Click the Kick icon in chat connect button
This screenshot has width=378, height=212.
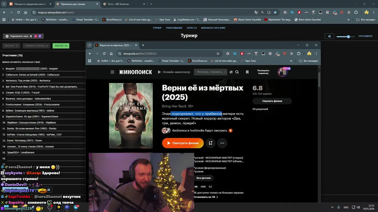pyautogui.click(x=31, y=36)
